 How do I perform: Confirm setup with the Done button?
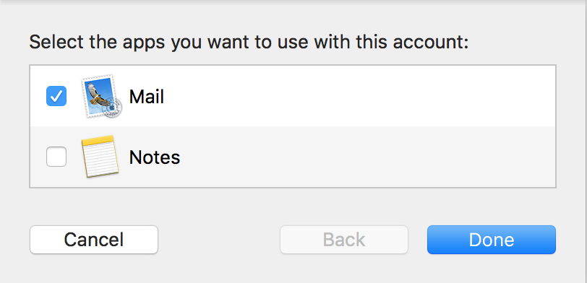click(x=492, y=240)
